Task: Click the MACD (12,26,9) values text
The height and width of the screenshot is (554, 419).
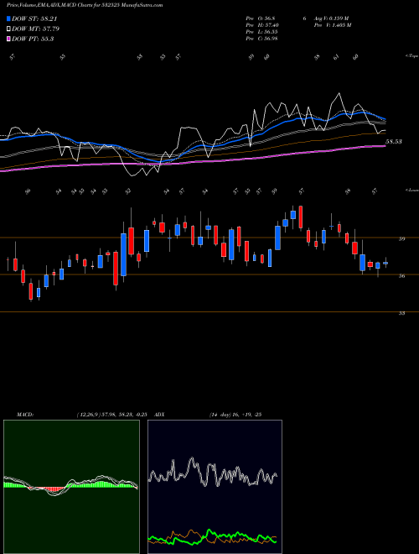Action: point(111,415)
